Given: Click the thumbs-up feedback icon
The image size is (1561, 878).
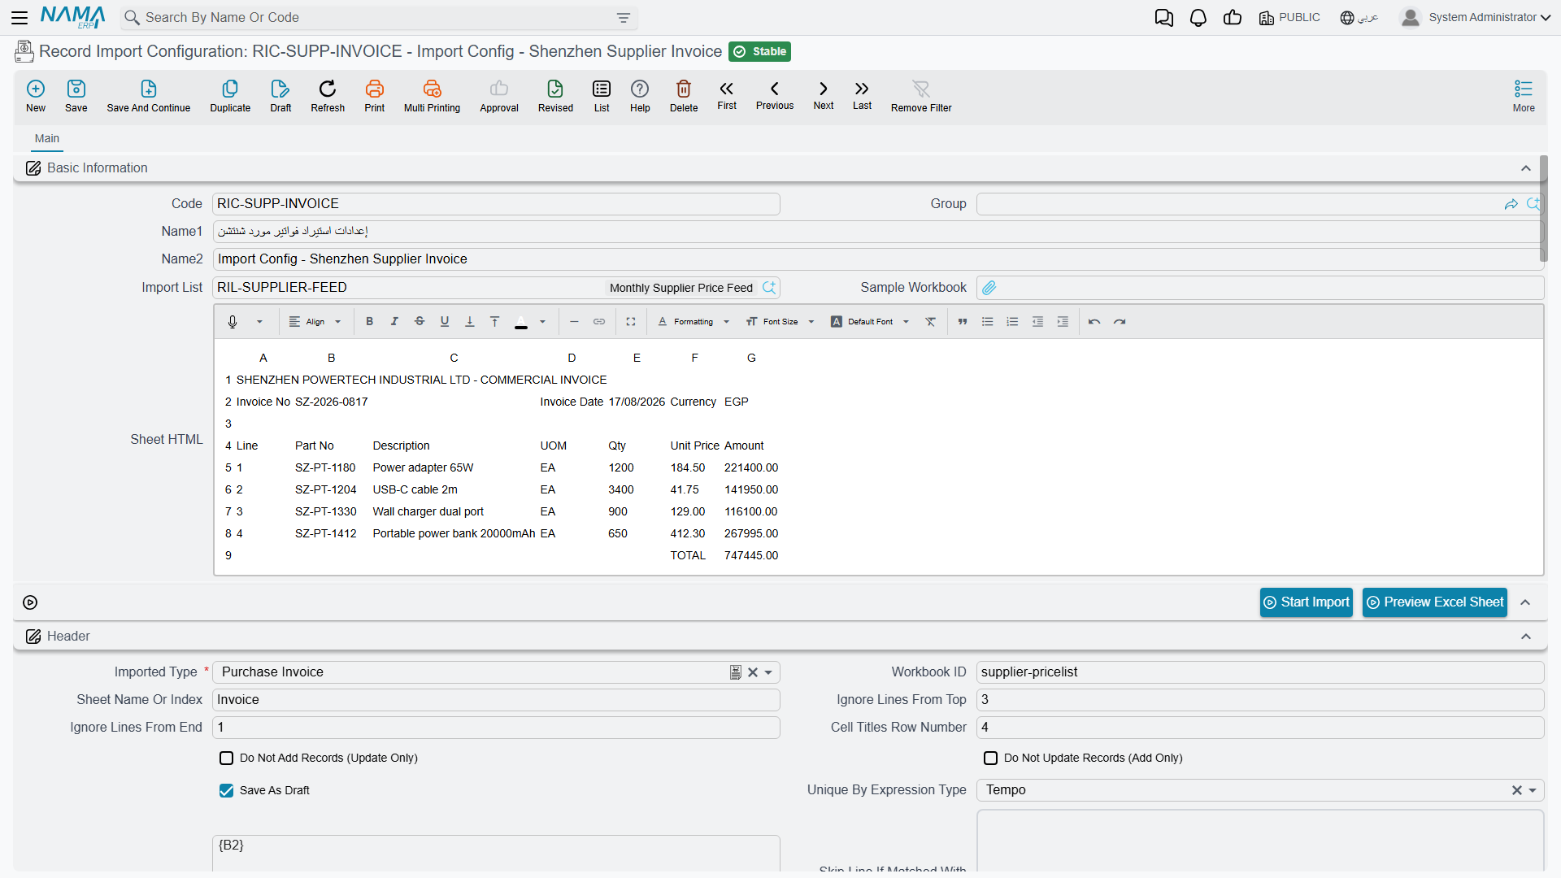Looking at the screenshot, I should [x=1232, y=17].
